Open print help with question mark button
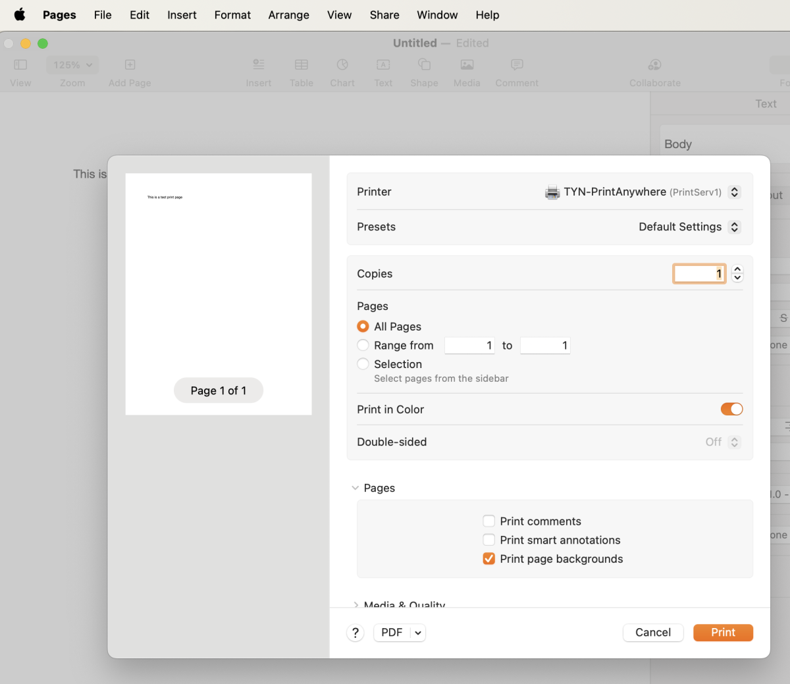 pos(355,633)
